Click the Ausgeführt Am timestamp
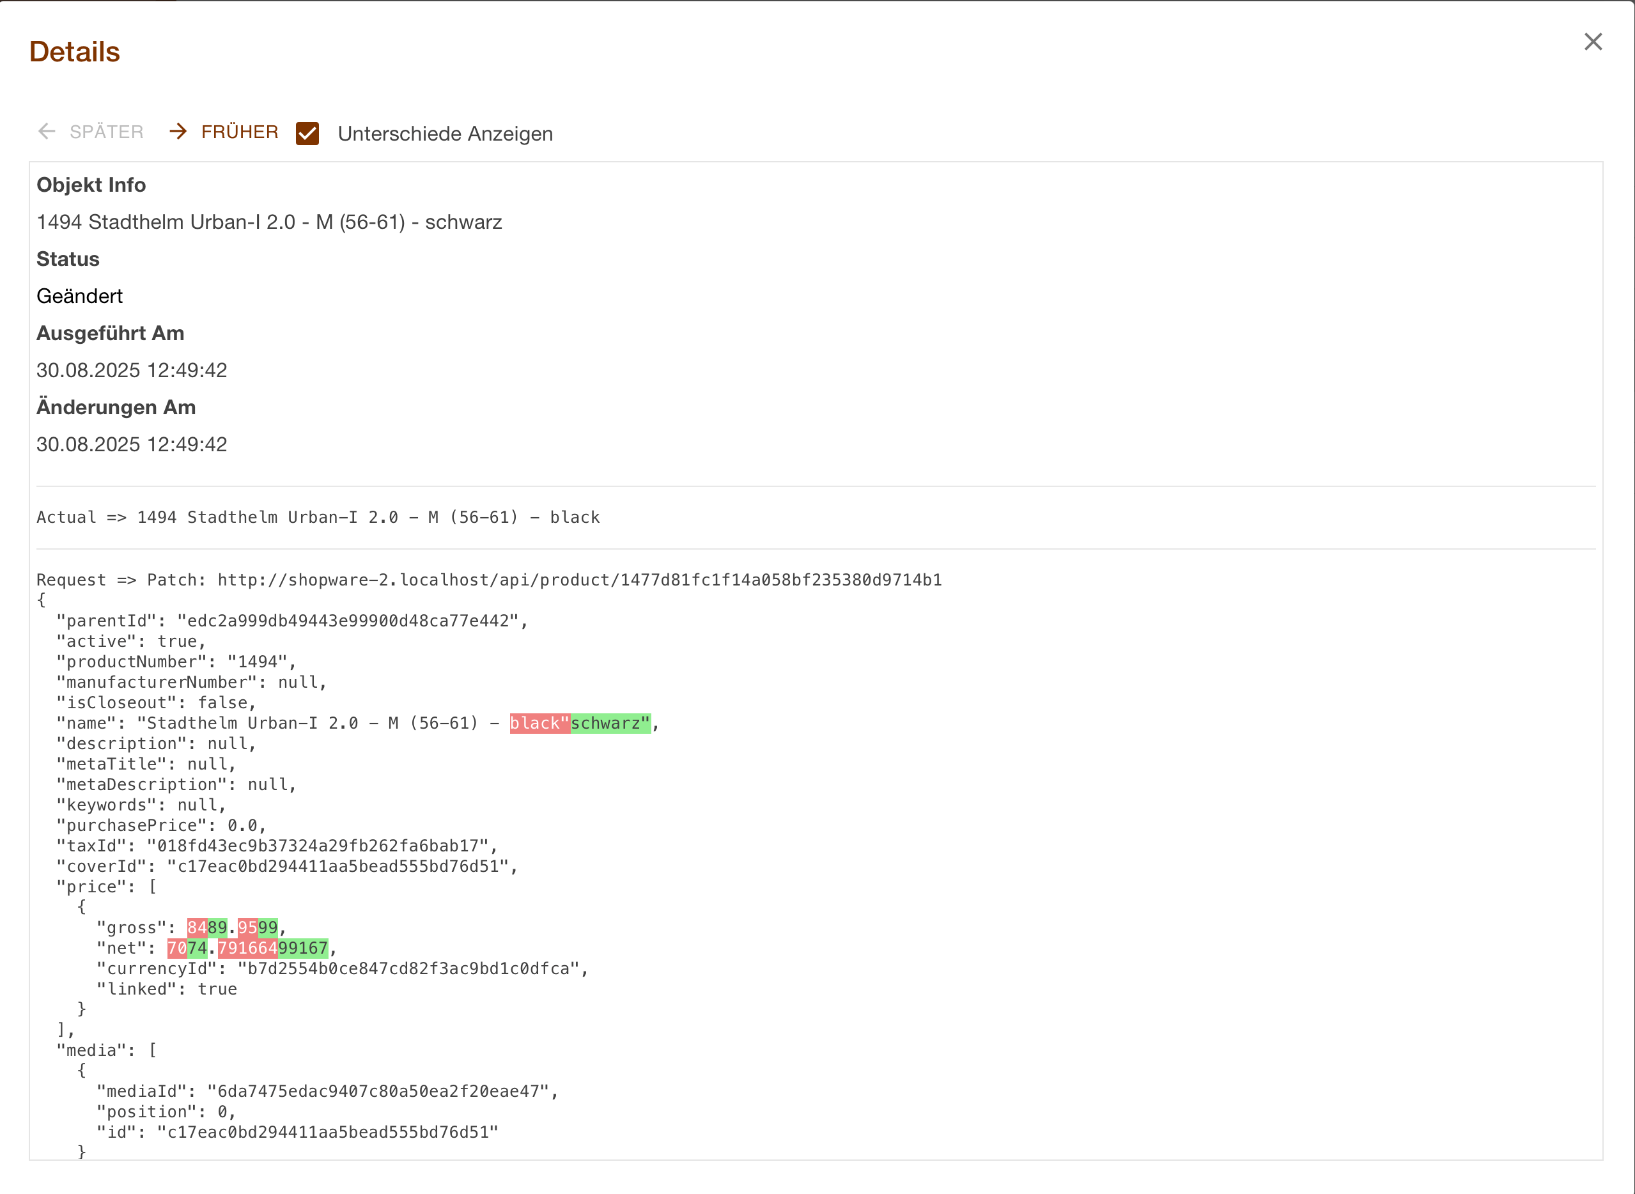 pyautogui.click(x=132, y=369)
